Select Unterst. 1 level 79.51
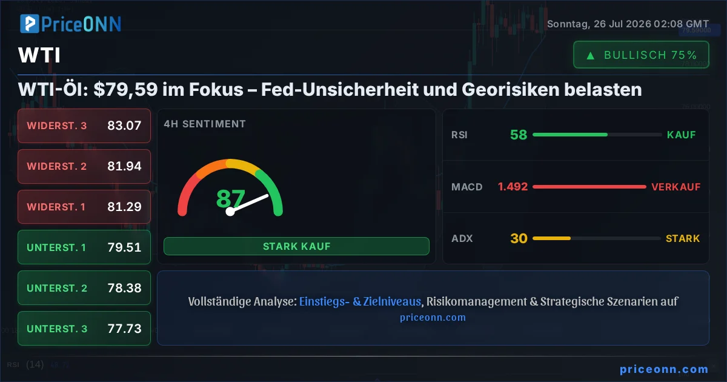 tap(84, 247)
